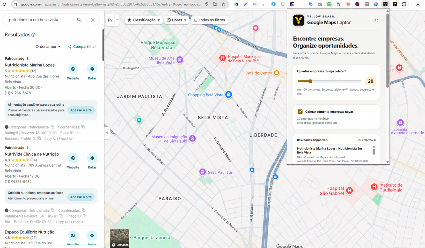This screenshot has width=425, height=248.
Task: Click the Avenida Liberdade map pin
Action: [400, 122]
